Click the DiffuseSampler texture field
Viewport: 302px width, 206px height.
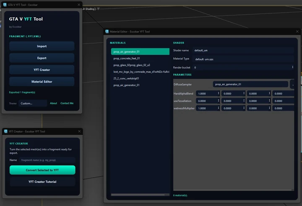[250, 84]
